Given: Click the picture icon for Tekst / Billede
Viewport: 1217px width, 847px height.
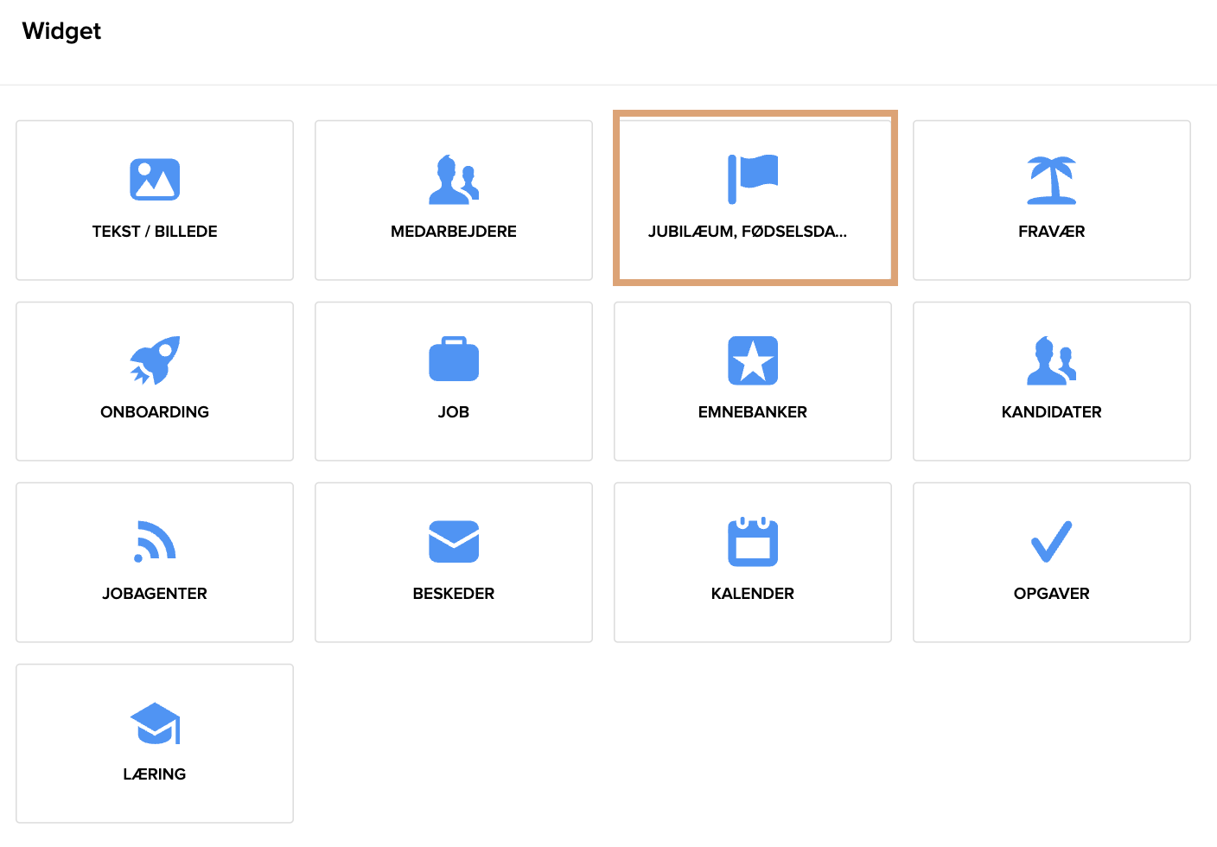Looking at the screenshot, I should click(155, 180).
